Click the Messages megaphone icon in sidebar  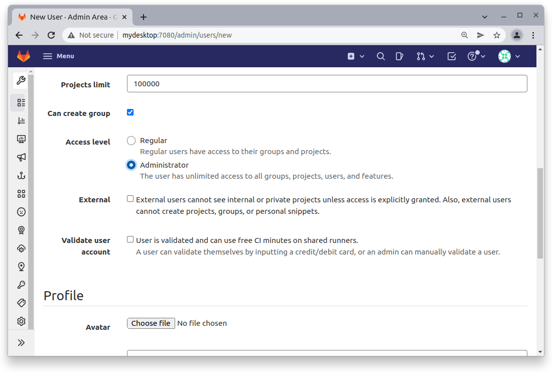[21, 157]
